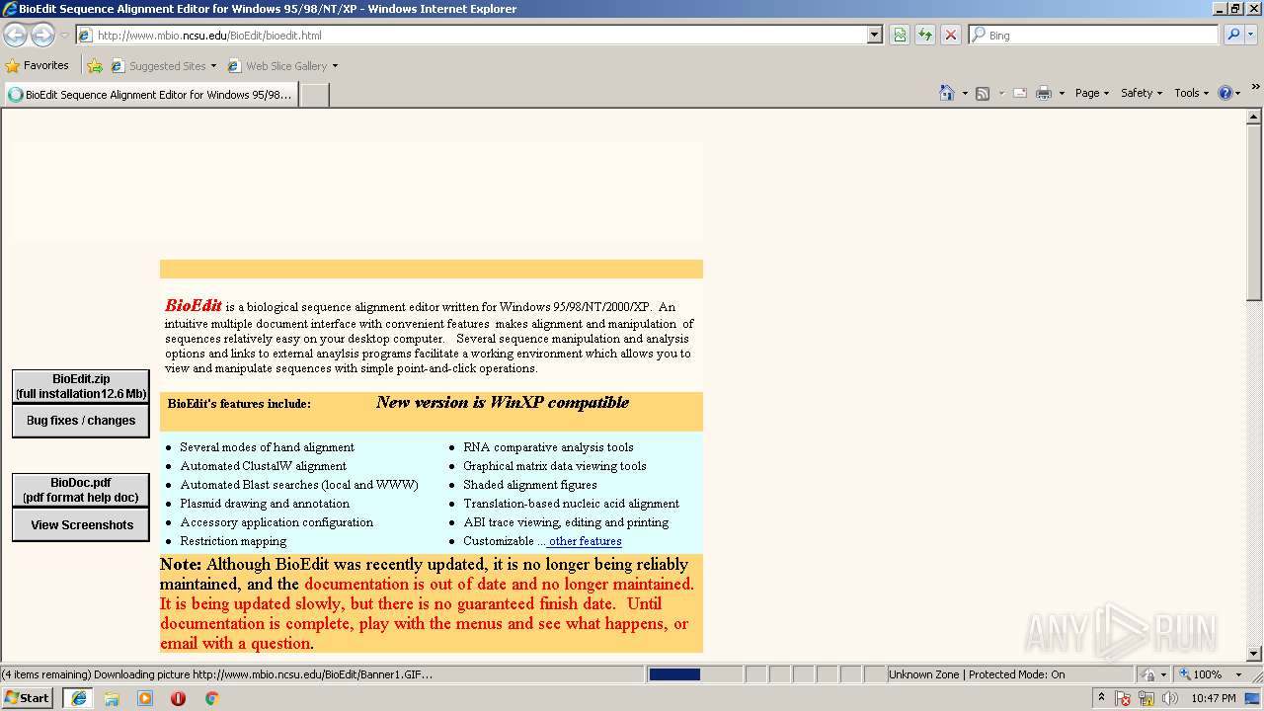Screen dimensions: 1264x711
Task: Click the search magnifier button
Action: 1232,35
